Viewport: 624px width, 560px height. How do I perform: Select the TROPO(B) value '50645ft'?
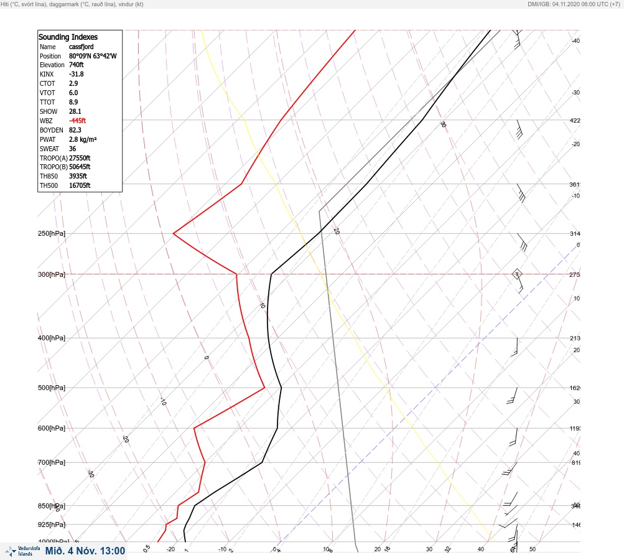pos(80,167)
